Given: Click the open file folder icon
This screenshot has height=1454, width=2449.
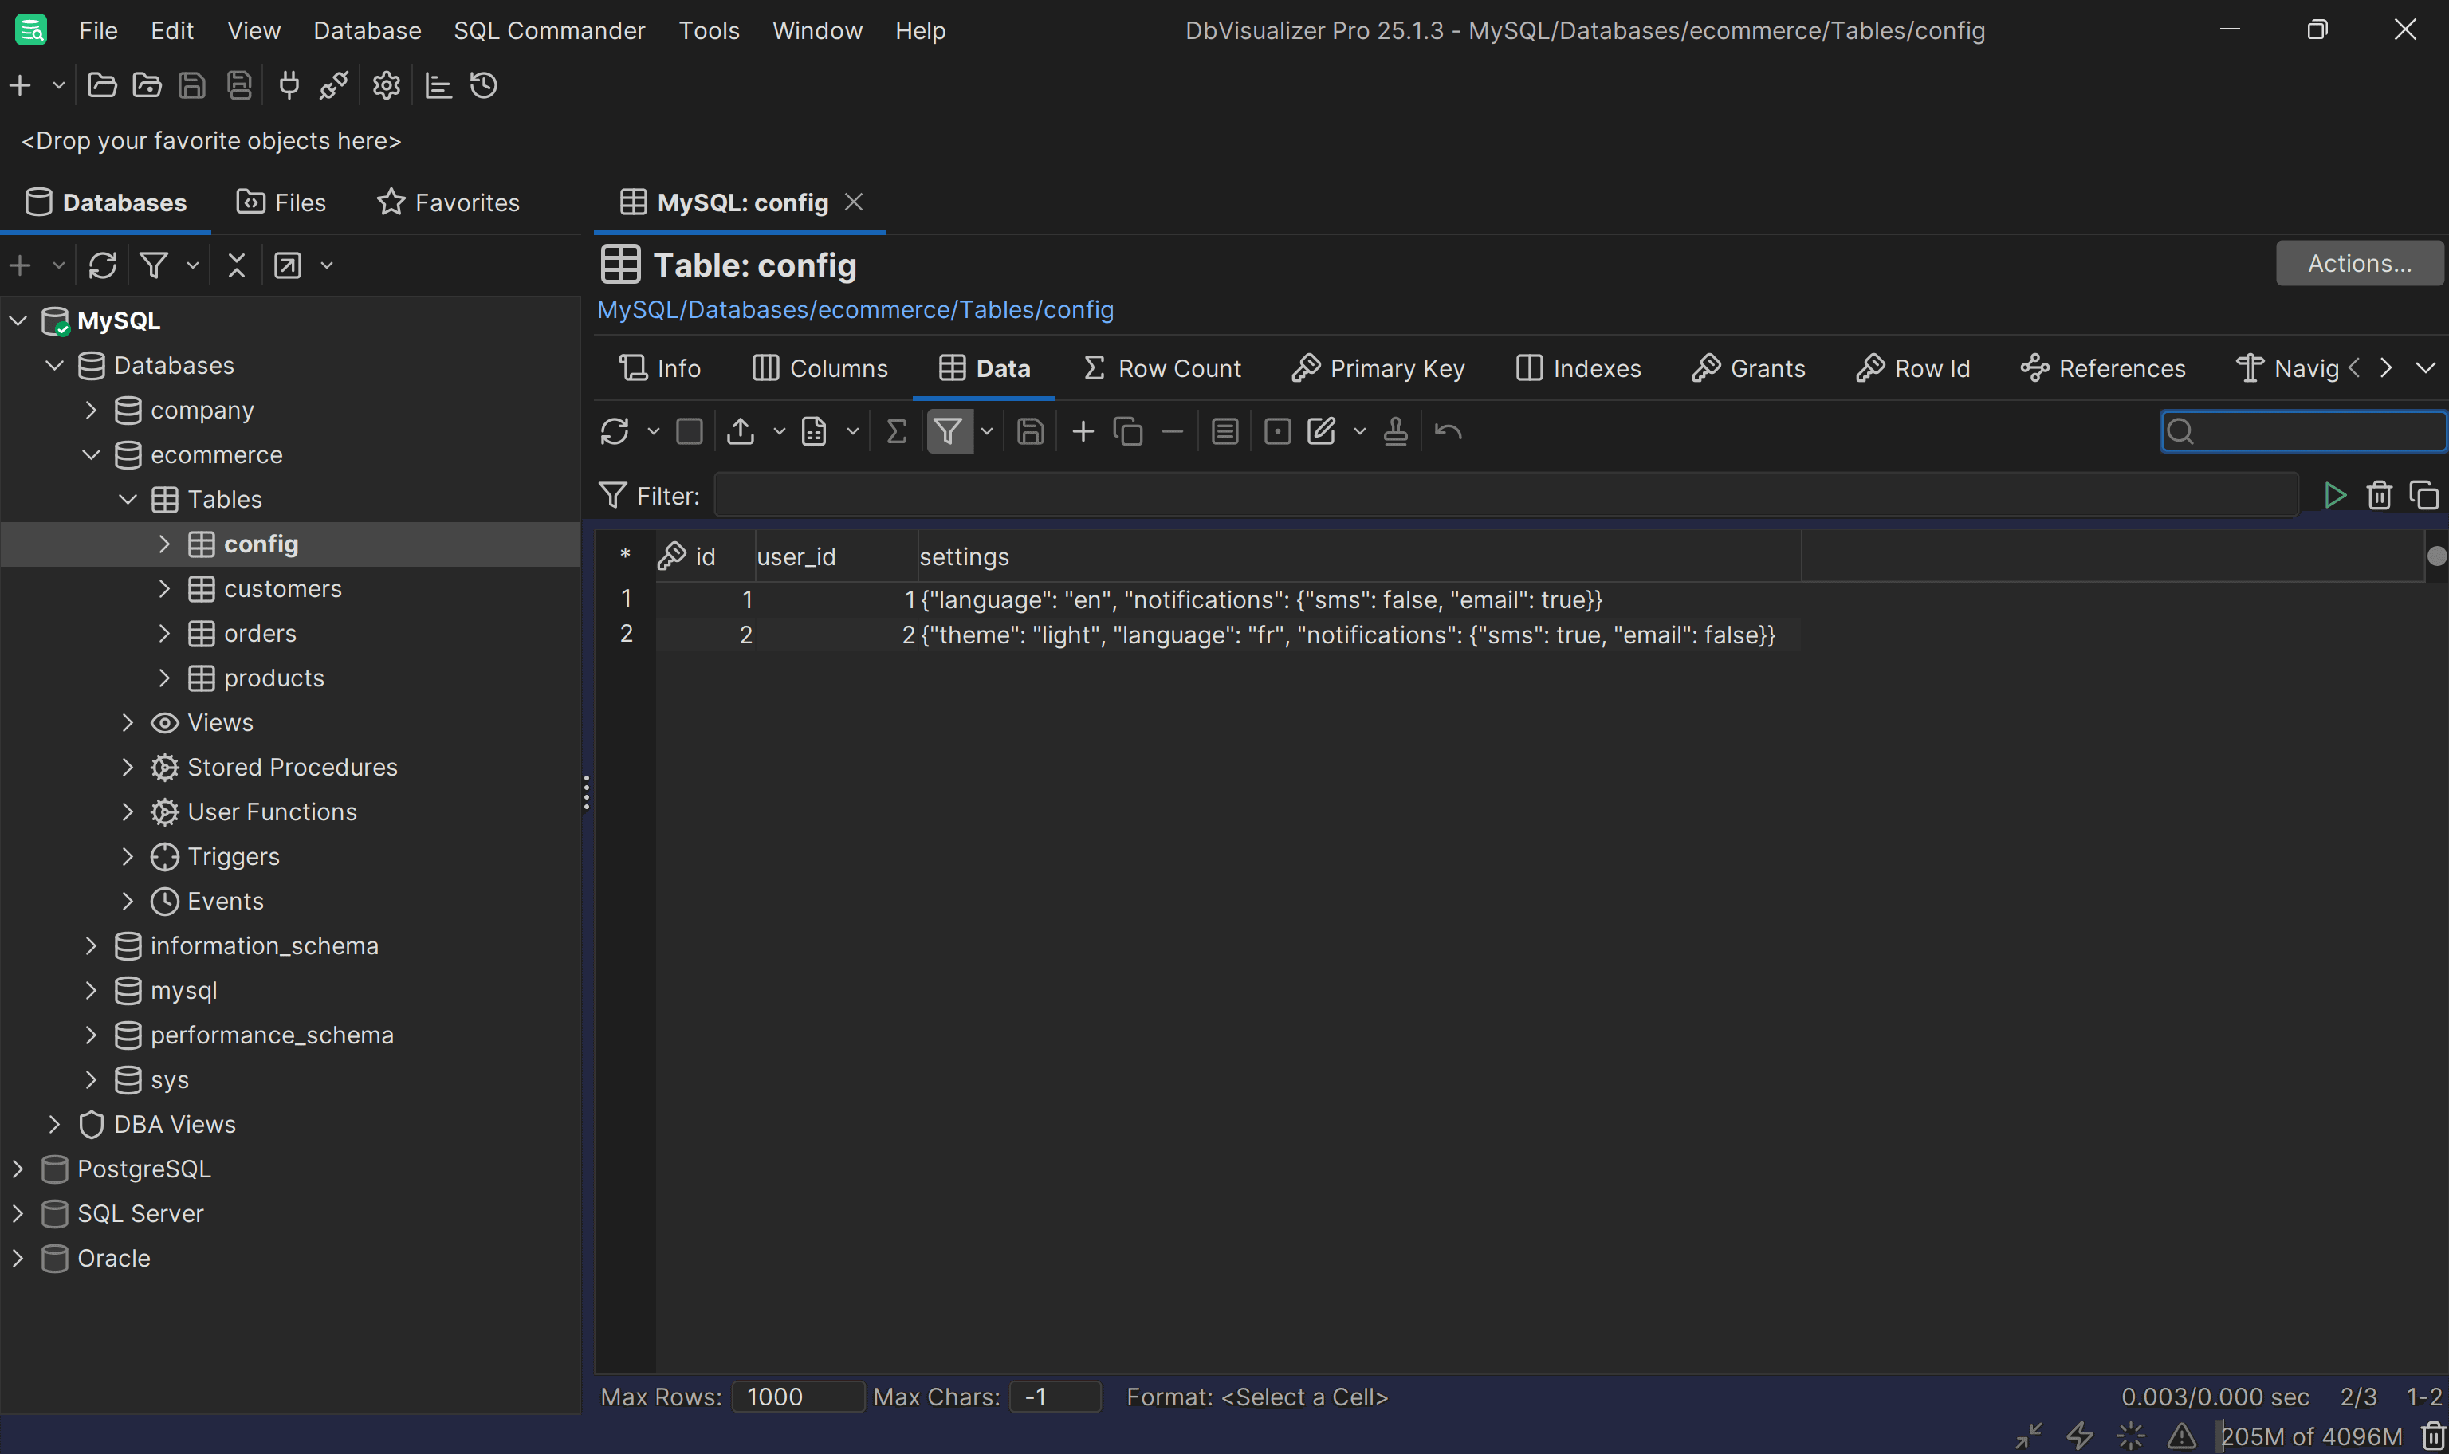Looking at the screenshot, I should tap(102, 85).
